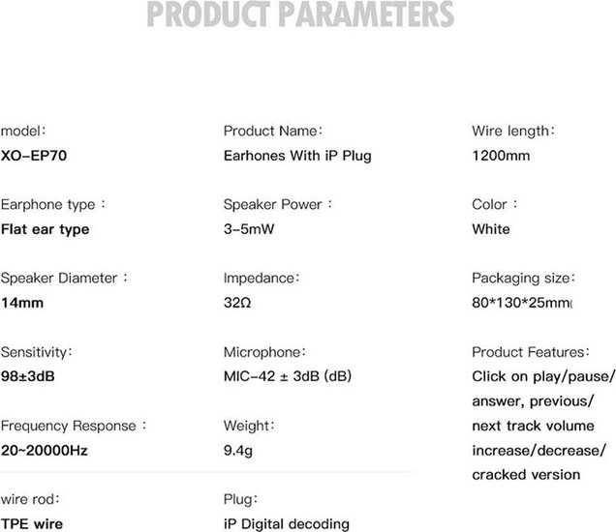Click the Earhones With iP Plug text
Screen dimensions: 616x532
coord(296,155)
